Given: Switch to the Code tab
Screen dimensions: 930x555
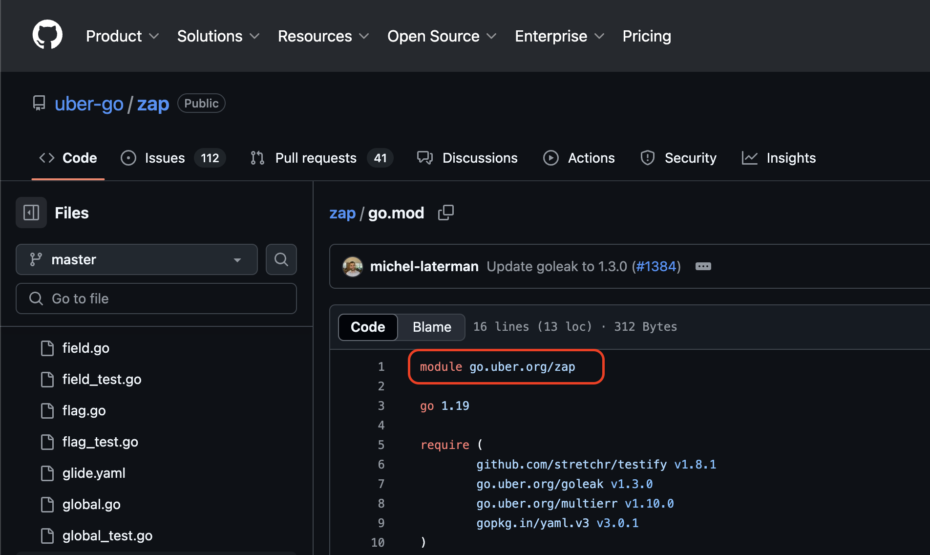Looking at the screenshot, I should click(68, 158).
